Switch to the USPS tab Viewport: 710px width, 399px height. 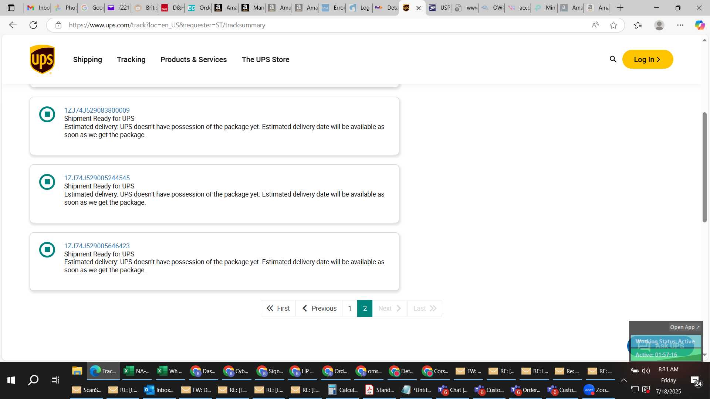(x=439, y=8)
